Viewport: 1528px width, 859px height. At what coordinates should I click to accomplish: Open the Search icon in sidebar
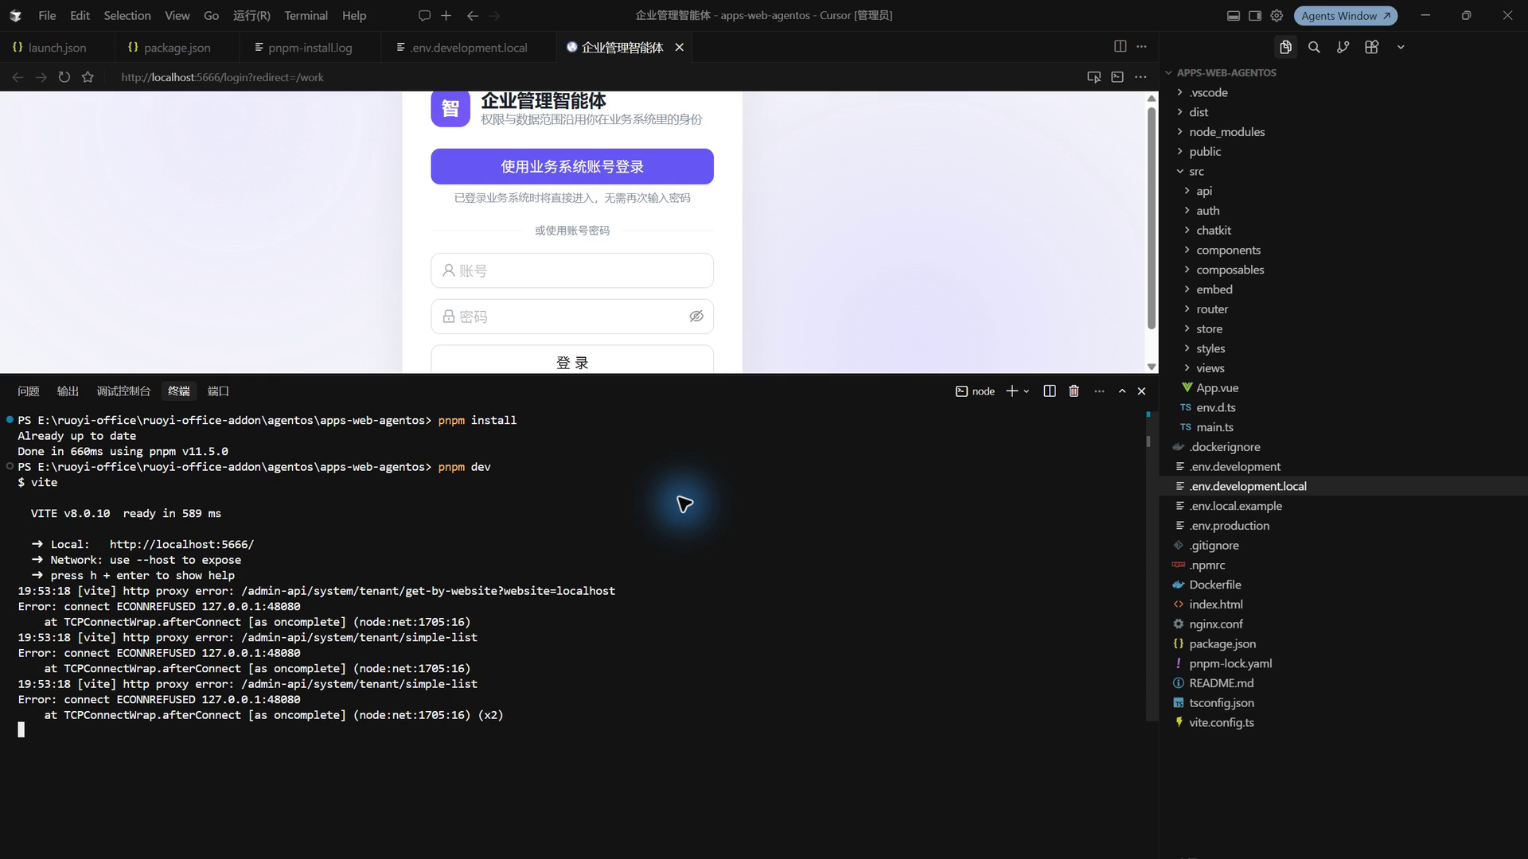pos(1314,47)
